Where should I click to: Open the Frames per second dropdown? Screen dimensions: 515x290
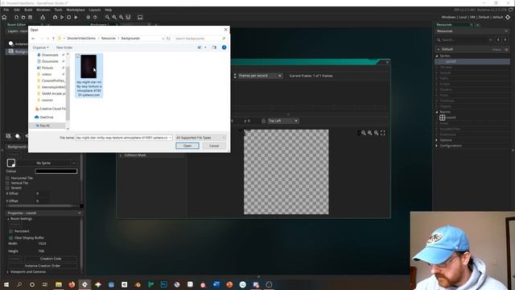point(260,76)
